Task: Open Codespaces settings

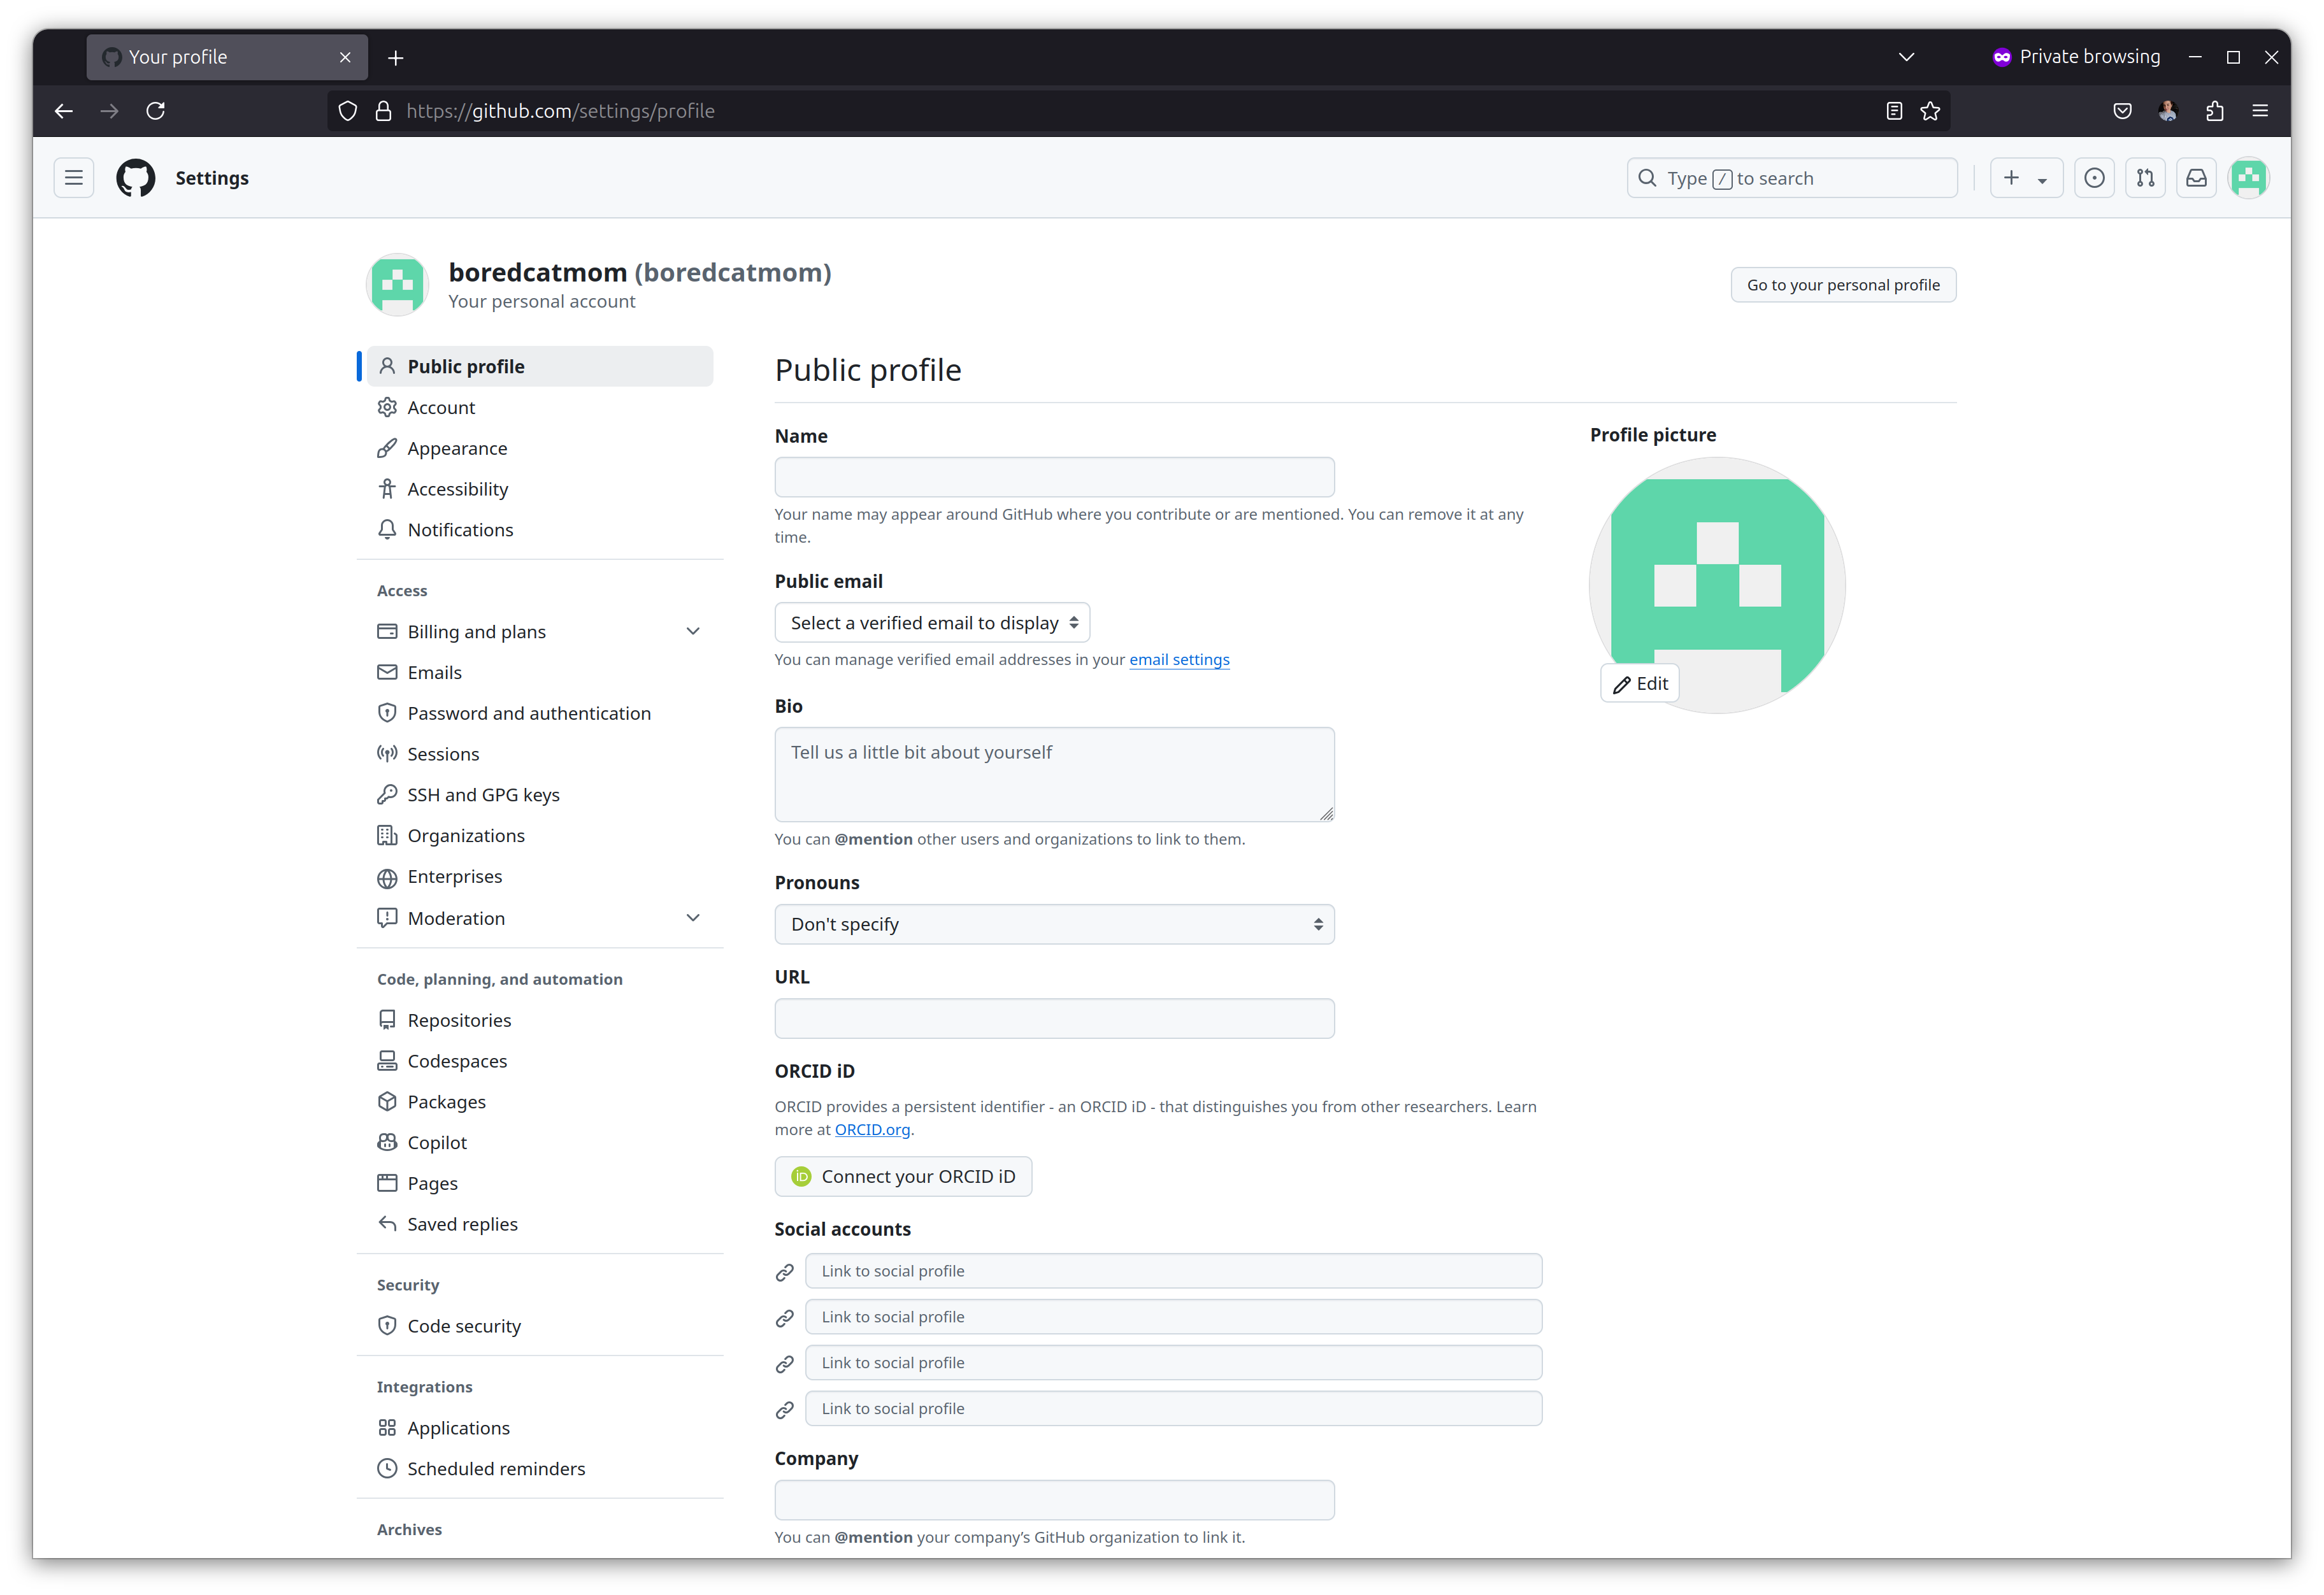Action: click(539, 1061)
